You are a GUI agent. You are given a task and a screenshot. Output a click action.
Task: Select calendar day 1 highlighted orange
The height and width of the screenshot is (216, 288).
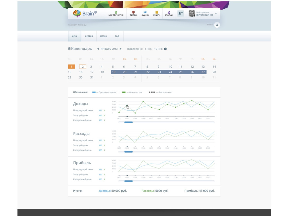tap(71, 67)
